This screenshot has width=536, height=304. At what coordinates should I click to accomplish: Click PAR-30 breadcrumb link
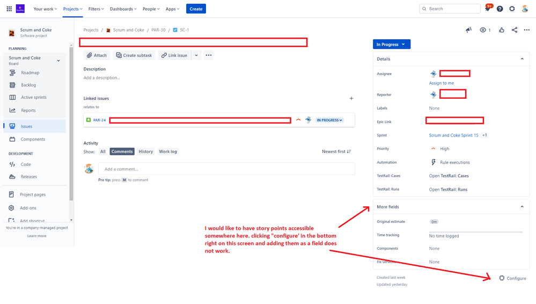[x=158, y=30]
